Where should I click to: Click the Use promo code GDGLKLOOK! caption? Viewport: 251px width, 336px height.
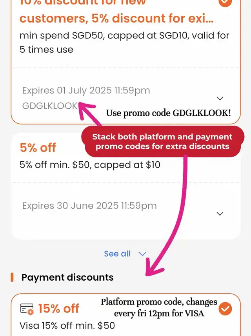click(x=168, y=113)
